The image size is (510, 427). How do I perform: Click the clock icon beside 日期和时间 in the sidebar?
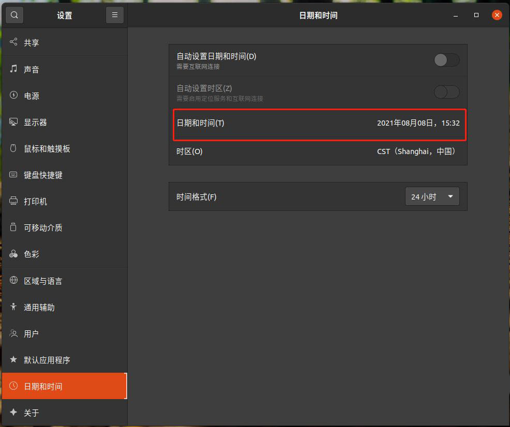(x=13, y=386)
